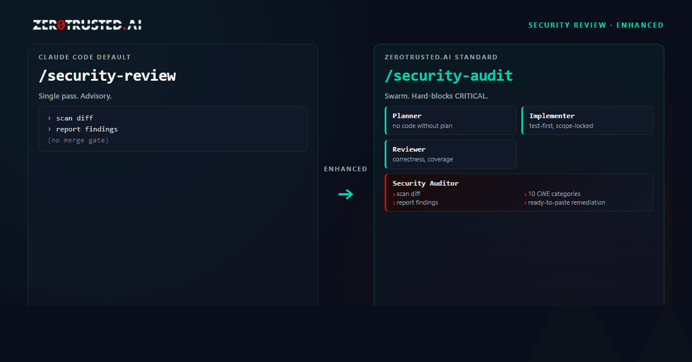Click the ZeroTrusted.AI logo
Image resolution: width=692 pixels, height=362 pixels.
pyautogui.click(x=87, y=25)
